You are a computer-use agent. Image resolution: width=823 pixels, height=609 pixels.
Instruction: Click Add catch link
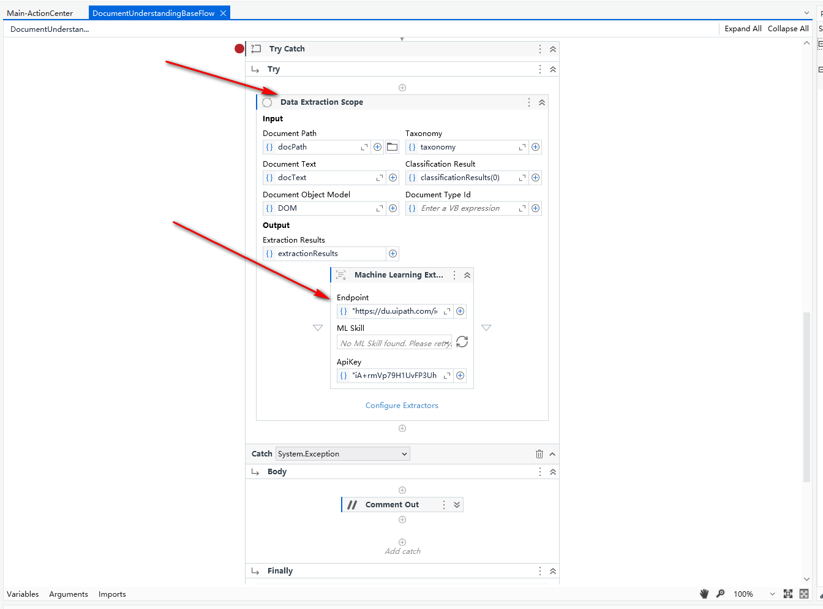coord(402,551)
